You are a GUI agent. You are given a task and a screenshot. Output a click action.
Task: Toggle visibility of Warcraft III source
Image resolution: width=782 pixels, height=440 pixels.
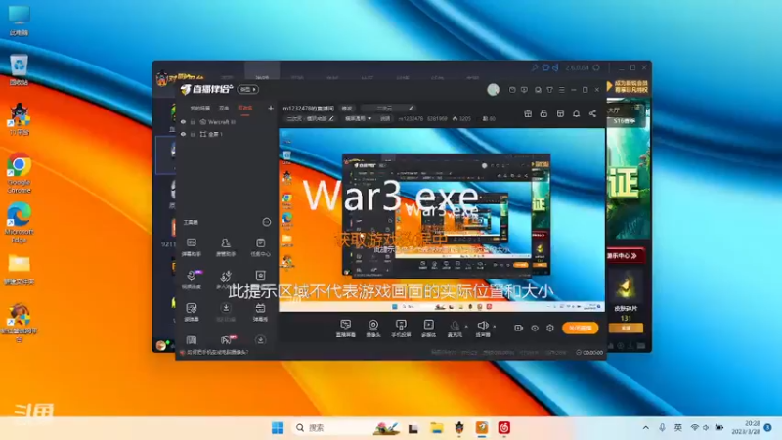(x=183, y=121)
